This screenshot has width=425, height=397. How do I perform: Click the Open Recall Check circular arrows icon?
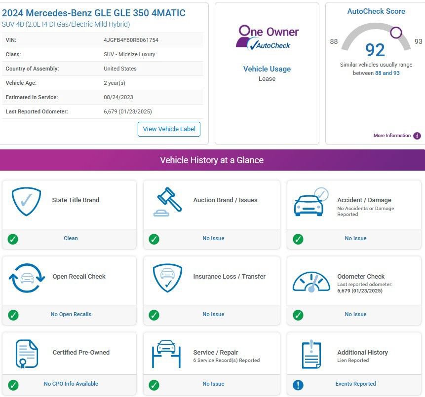(27, 278)
